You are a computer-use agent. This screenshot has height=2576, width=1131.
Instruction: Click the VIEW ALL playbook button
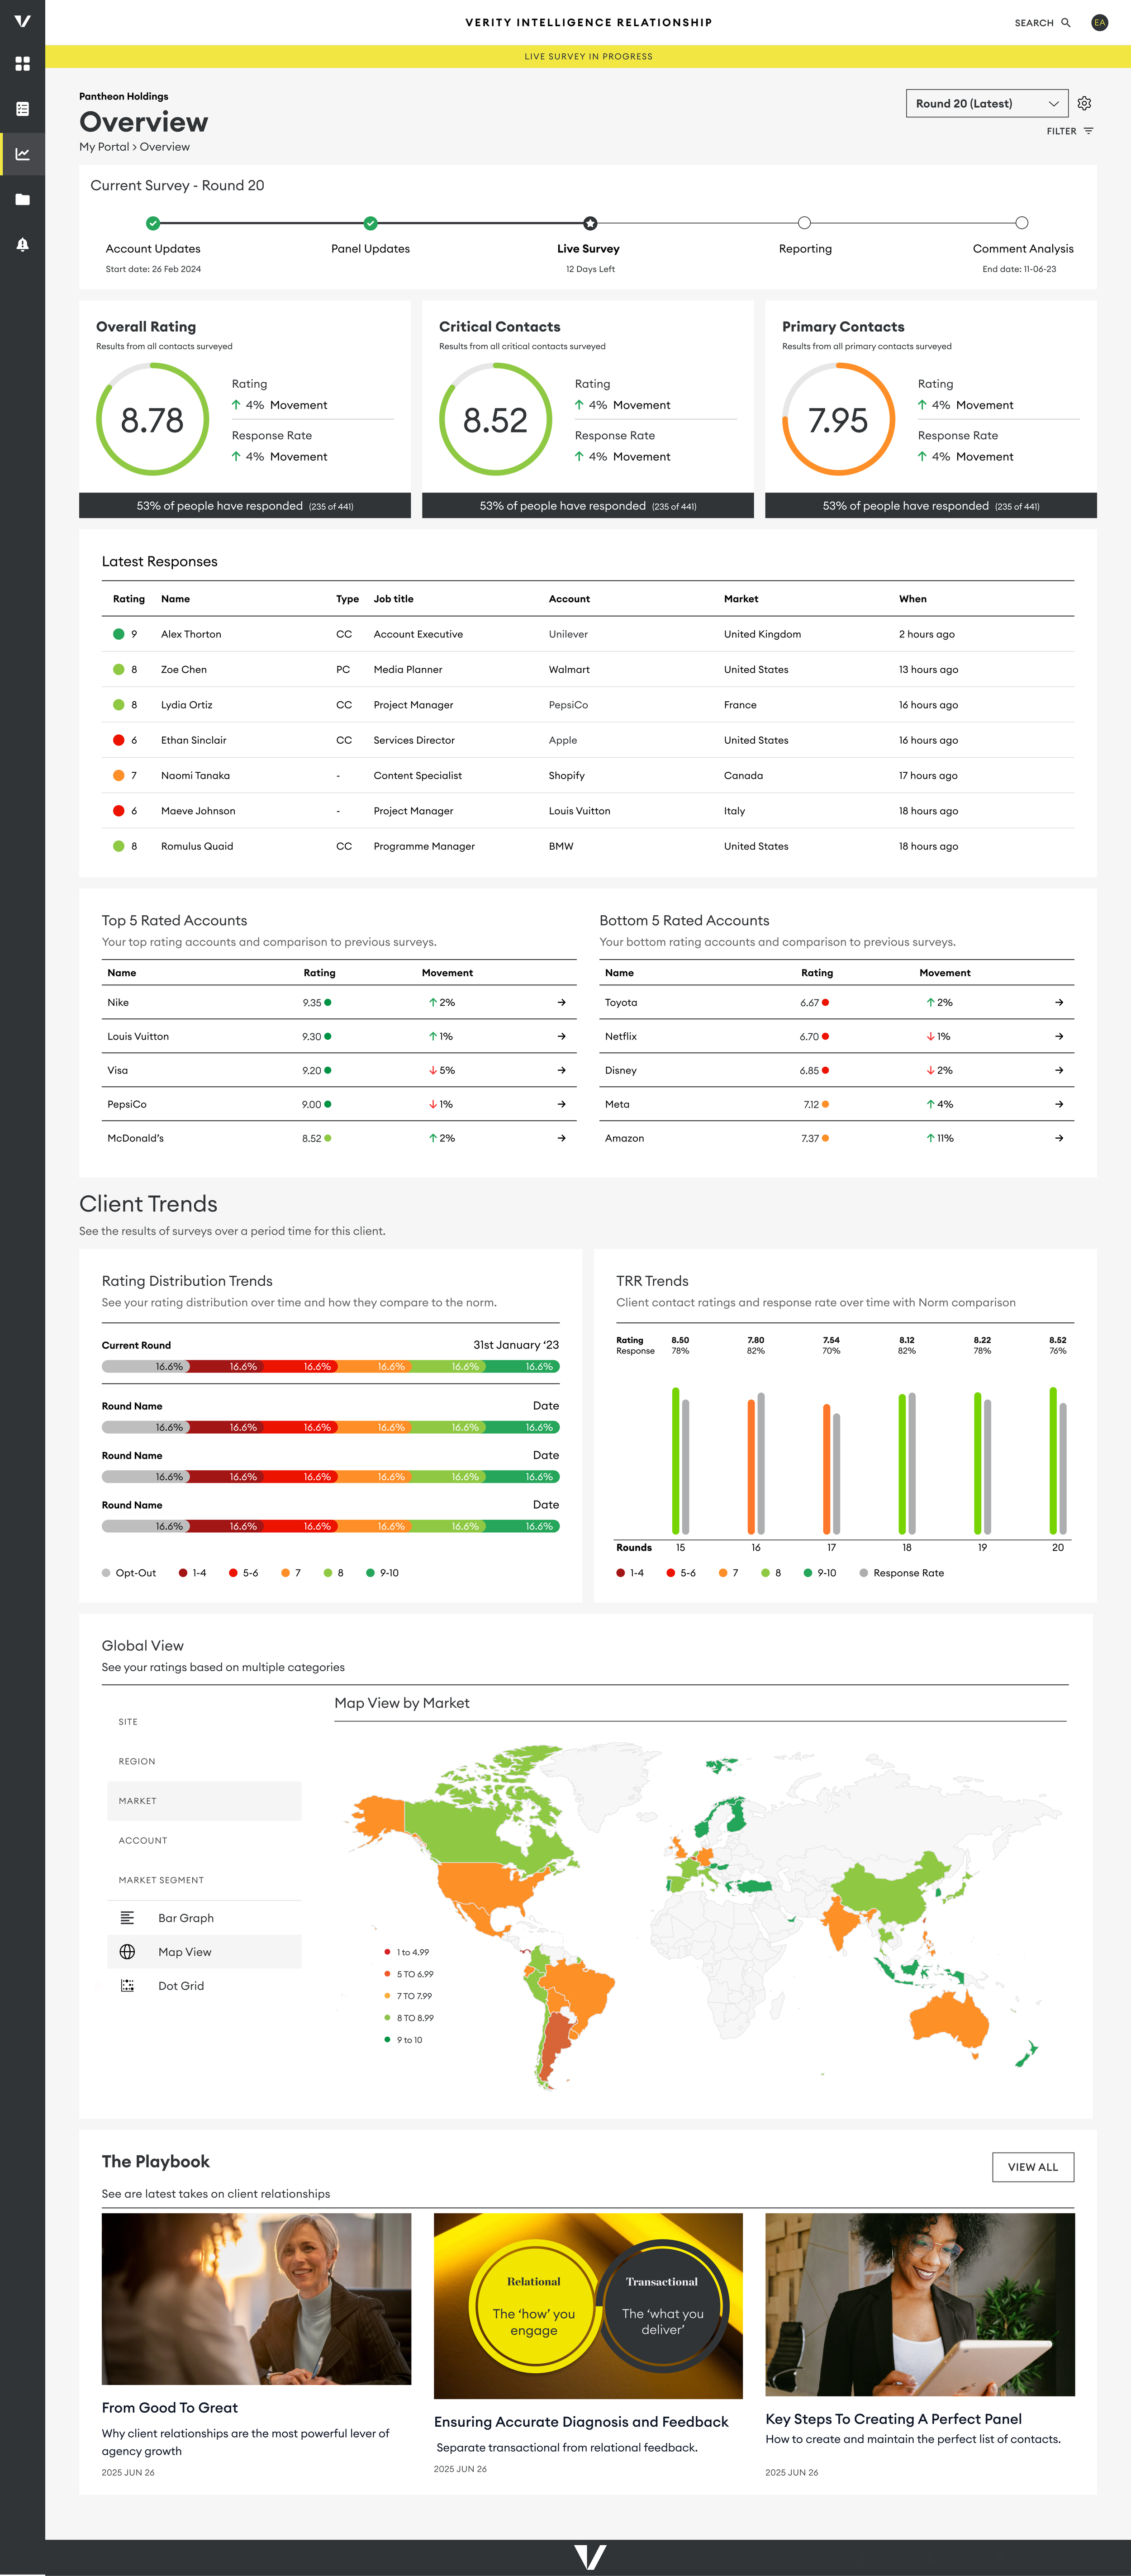click(x=1032, y=2166)
